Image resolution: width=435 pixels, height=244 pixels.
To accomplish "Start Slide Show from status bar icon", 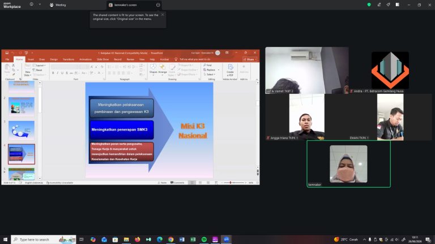I will tap(216, 183).
